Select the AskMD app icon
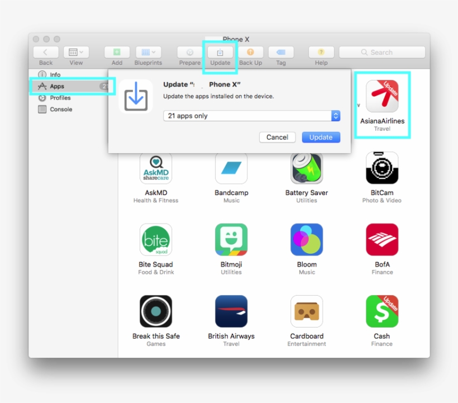The image size is (458, 403). tap(156, 168)
